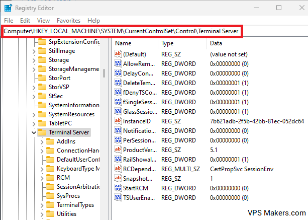Click the DelayCon... DWORD value icon
Viewport: 308px width, 220px height.
coord(118,73)
